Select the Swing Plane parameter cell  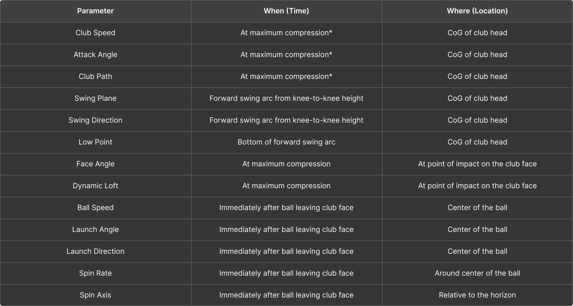pos(95,98)
